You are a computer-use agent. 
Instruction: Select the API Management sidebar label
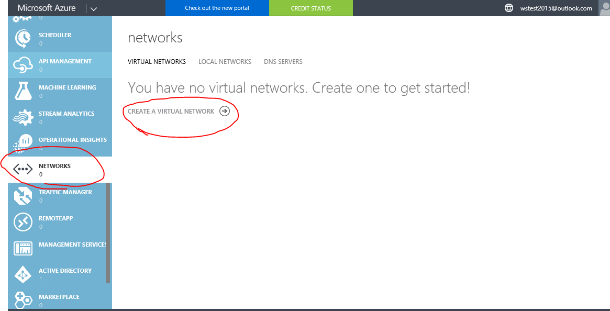click(65, 61)
